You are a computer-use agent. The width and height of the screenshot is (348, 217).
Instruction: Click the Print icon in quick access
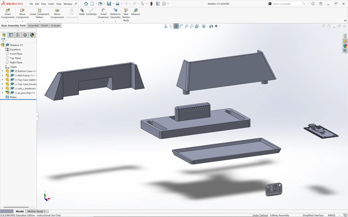tap(117, 4)
